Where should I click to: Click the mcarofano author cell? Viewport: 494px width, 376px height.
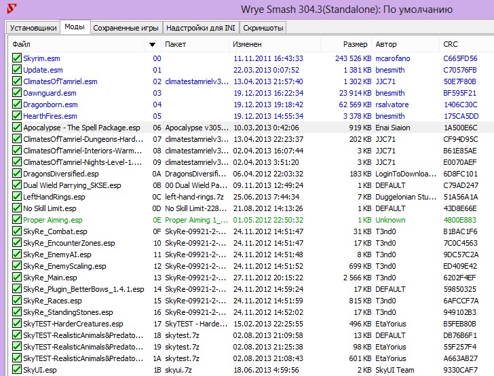click(392, 58)
